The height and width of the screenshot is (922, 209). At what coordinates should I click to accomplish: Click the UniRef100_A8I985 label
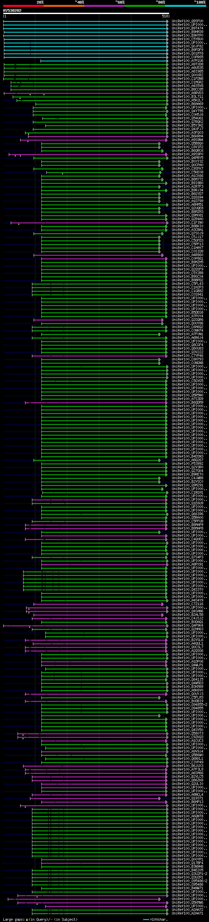(187, 72)
